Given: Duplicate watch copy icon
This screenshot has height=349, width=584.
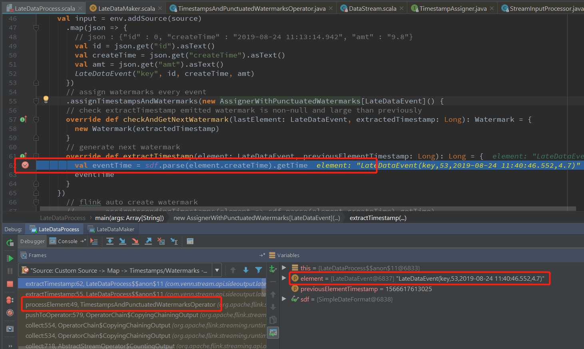Looking at the screenshot, I should pos(273,320).
